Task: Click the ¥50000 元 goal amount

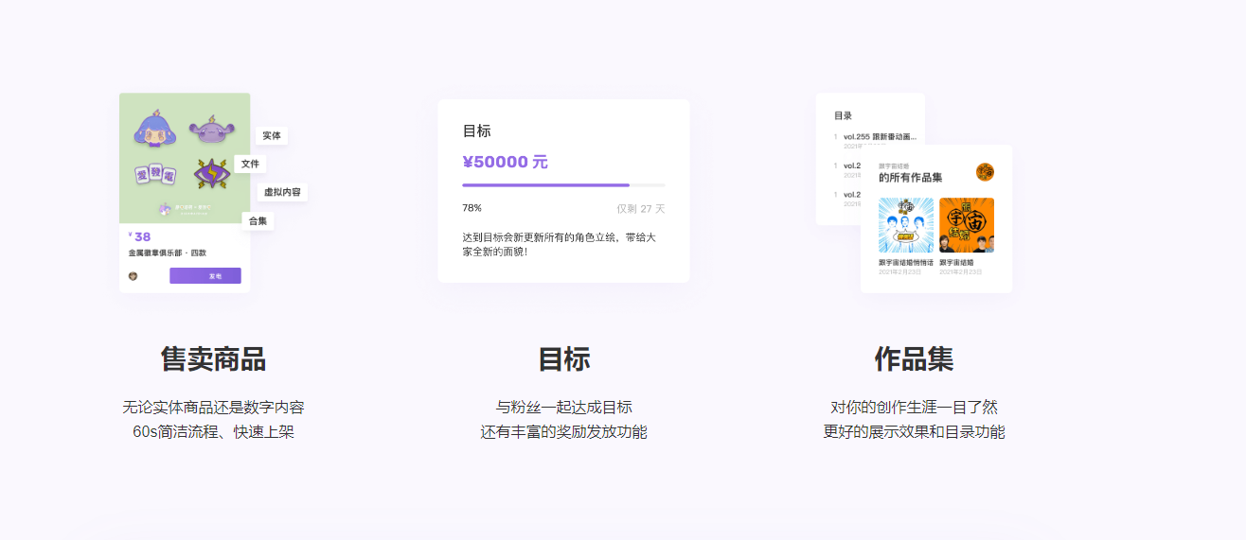Action: 505,162
